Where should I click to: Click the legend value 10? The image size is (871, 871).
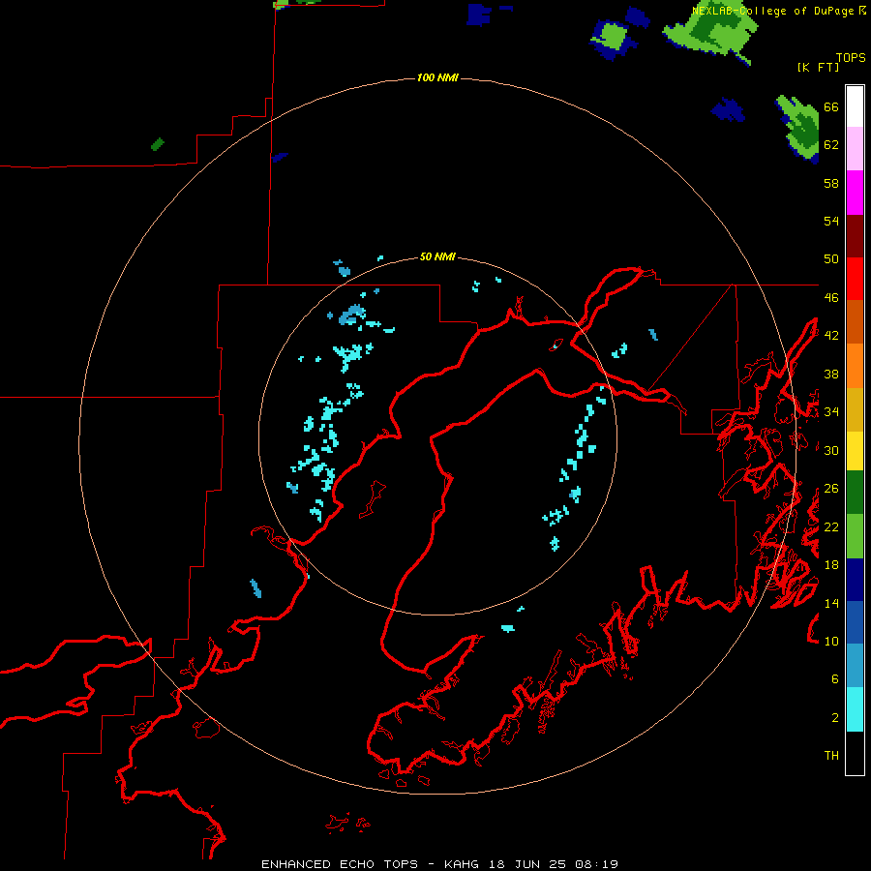click(x=831, y=641)
